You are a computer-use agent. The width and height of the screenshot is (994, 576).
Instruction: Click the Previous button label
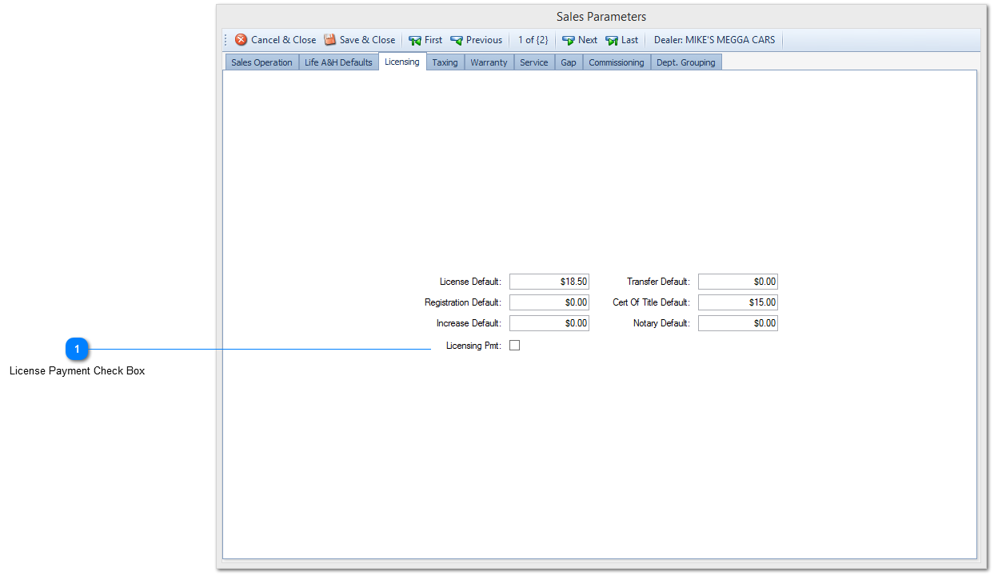485,40
